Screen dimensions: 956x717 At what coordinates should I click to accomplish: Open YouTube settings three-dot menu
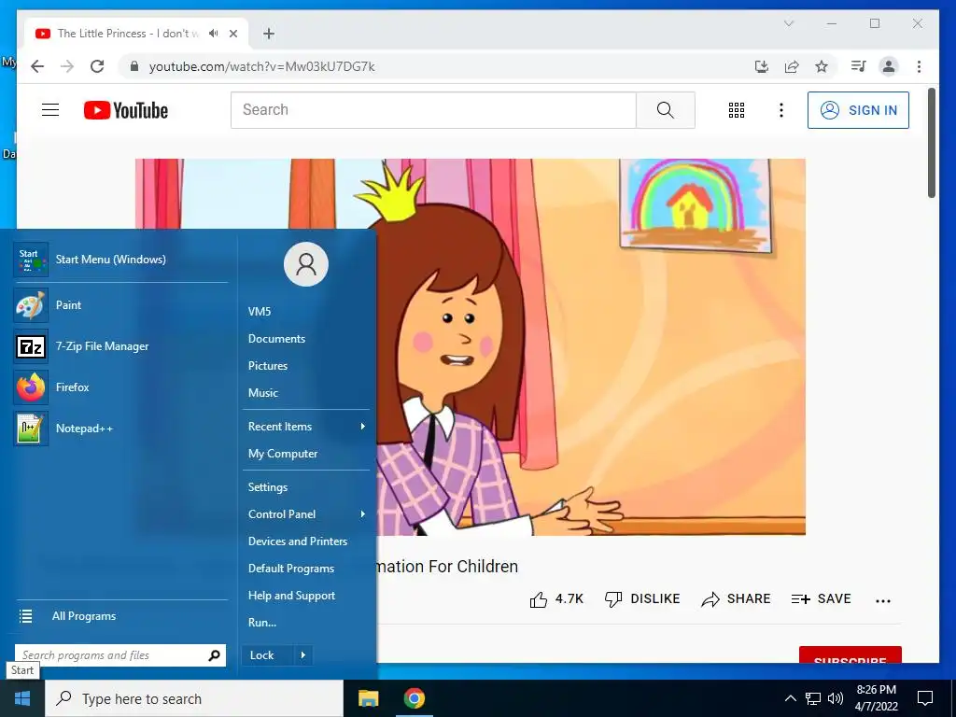point(781,110)
